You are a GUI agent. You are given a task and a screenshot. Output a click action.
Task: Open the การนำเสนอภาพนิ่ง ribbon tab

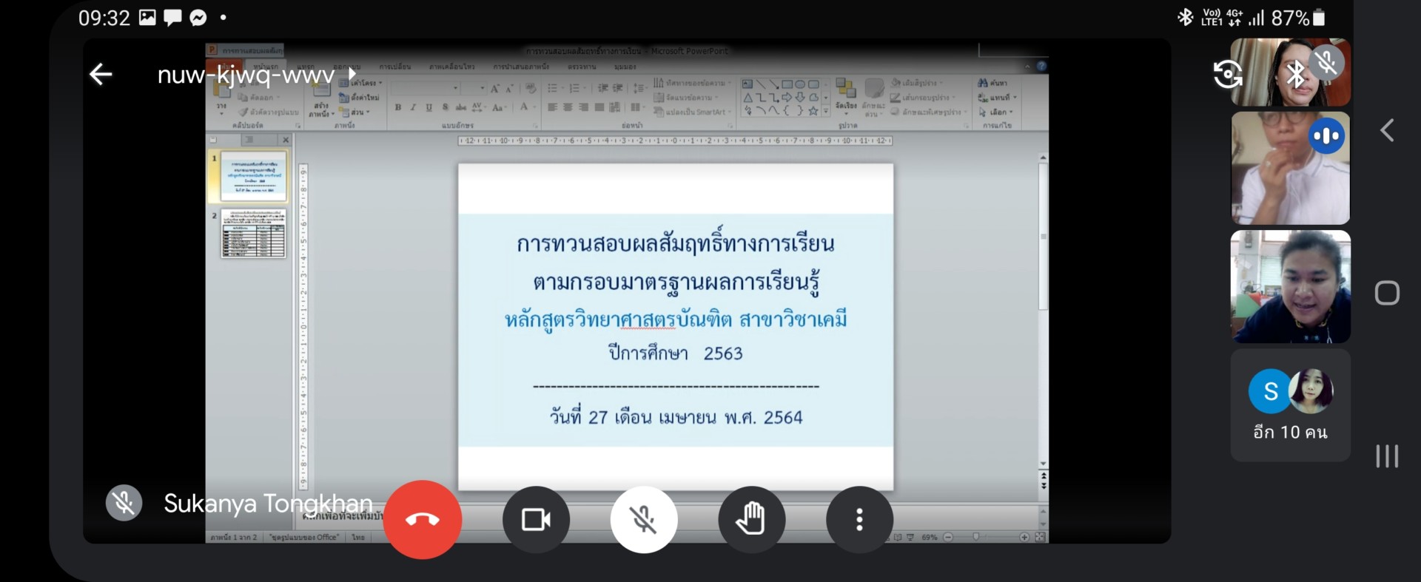click(x=521, y=67)
